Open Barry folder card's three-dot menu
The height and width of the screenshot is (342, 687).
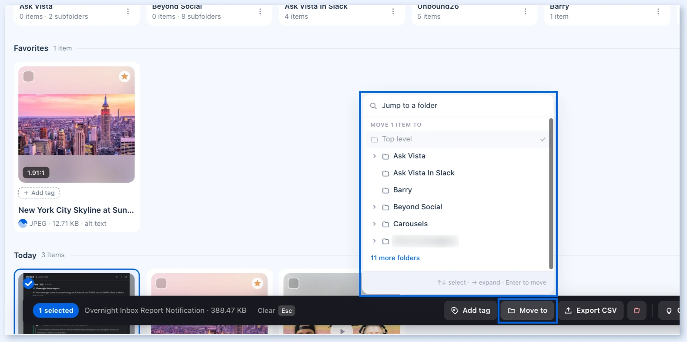click(x=658, y=12)
